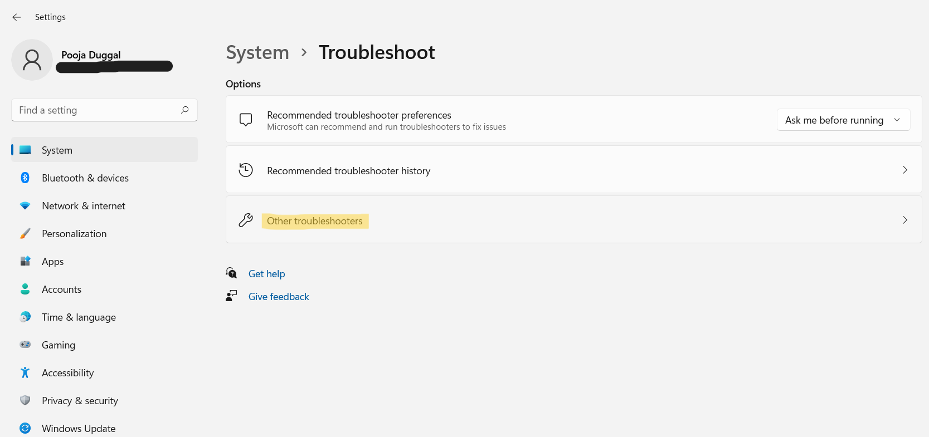Image resolution: width=929 pixels, height=437 pixels.
Task: Open Privacy & security settings
Action: point(80,401)
